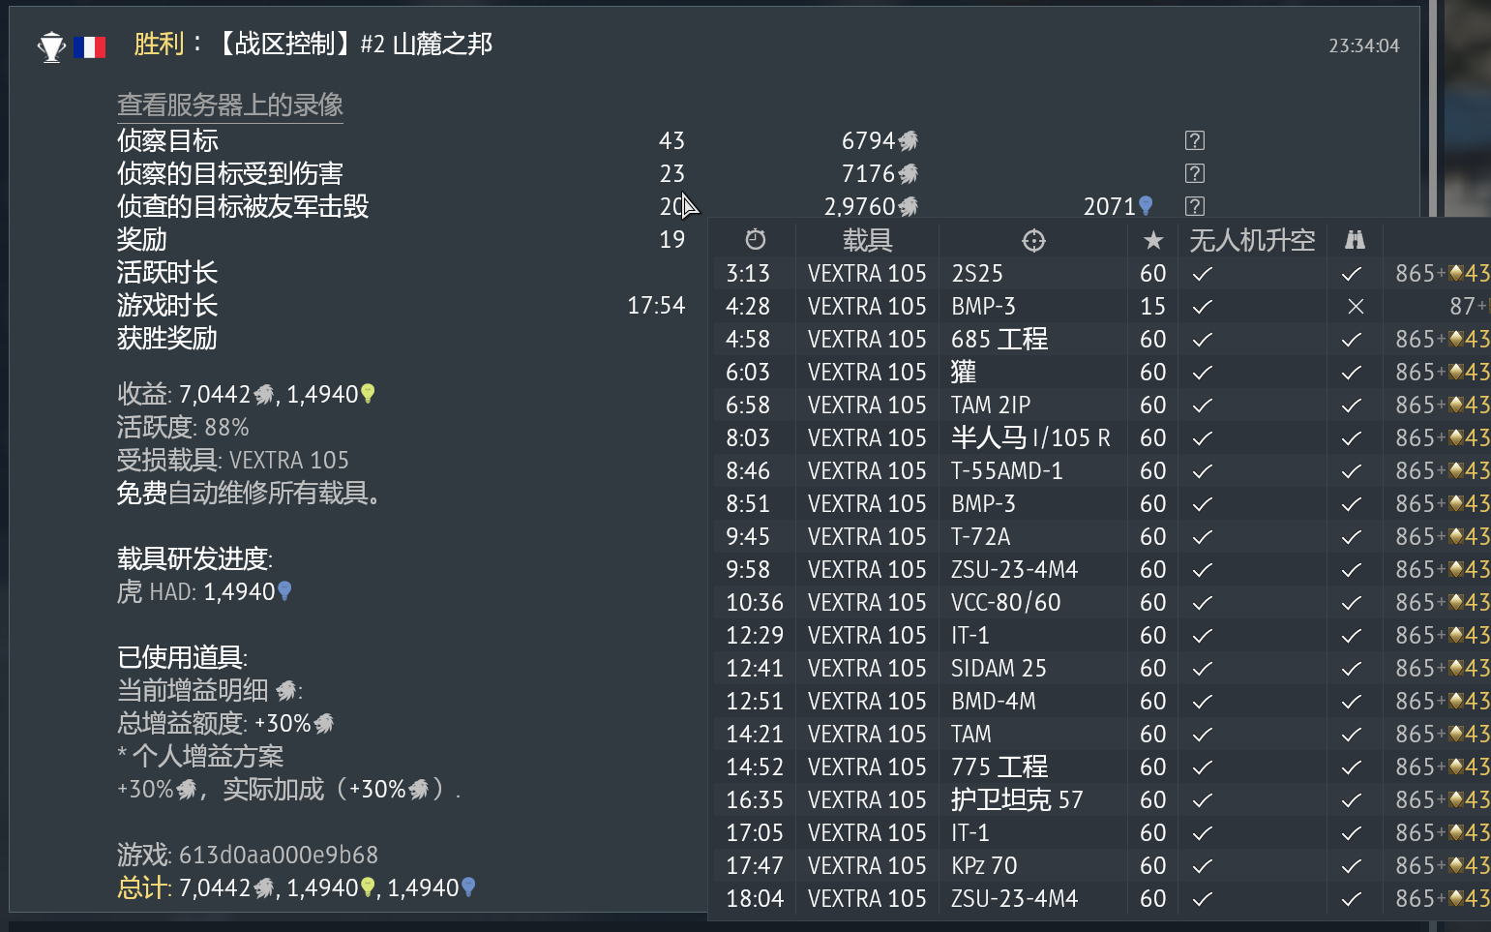Select the 活跃时长 row label
Screen dimensions: 1491x932
[x=167, y=272]
